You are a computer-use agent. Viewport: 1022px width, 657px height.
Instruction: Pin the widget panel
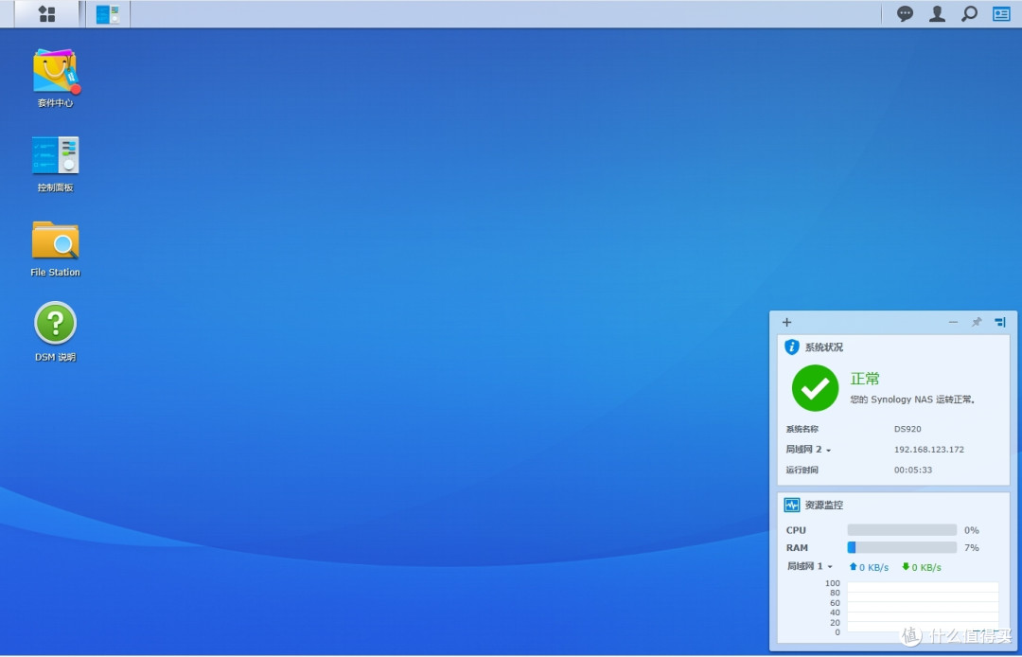tap(977, 322)
